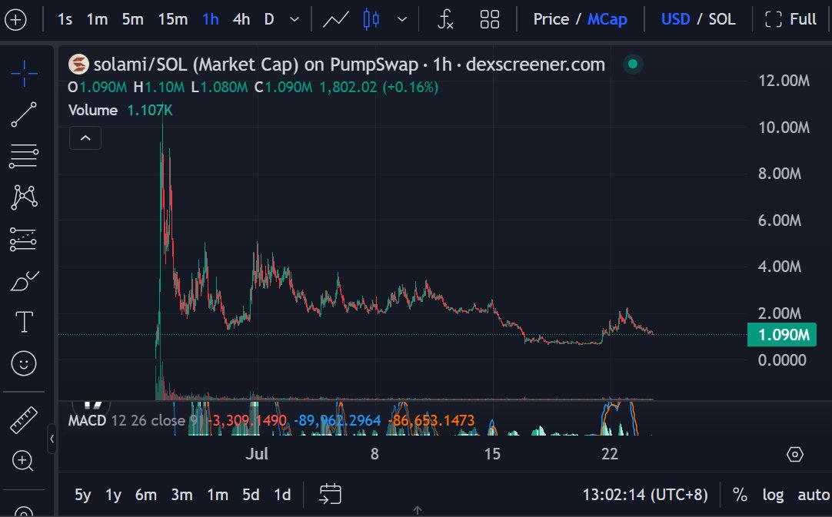This screenshot has width=832, height=517.
Task: Open the go to date calendar icon
Action: click(330, 494)
